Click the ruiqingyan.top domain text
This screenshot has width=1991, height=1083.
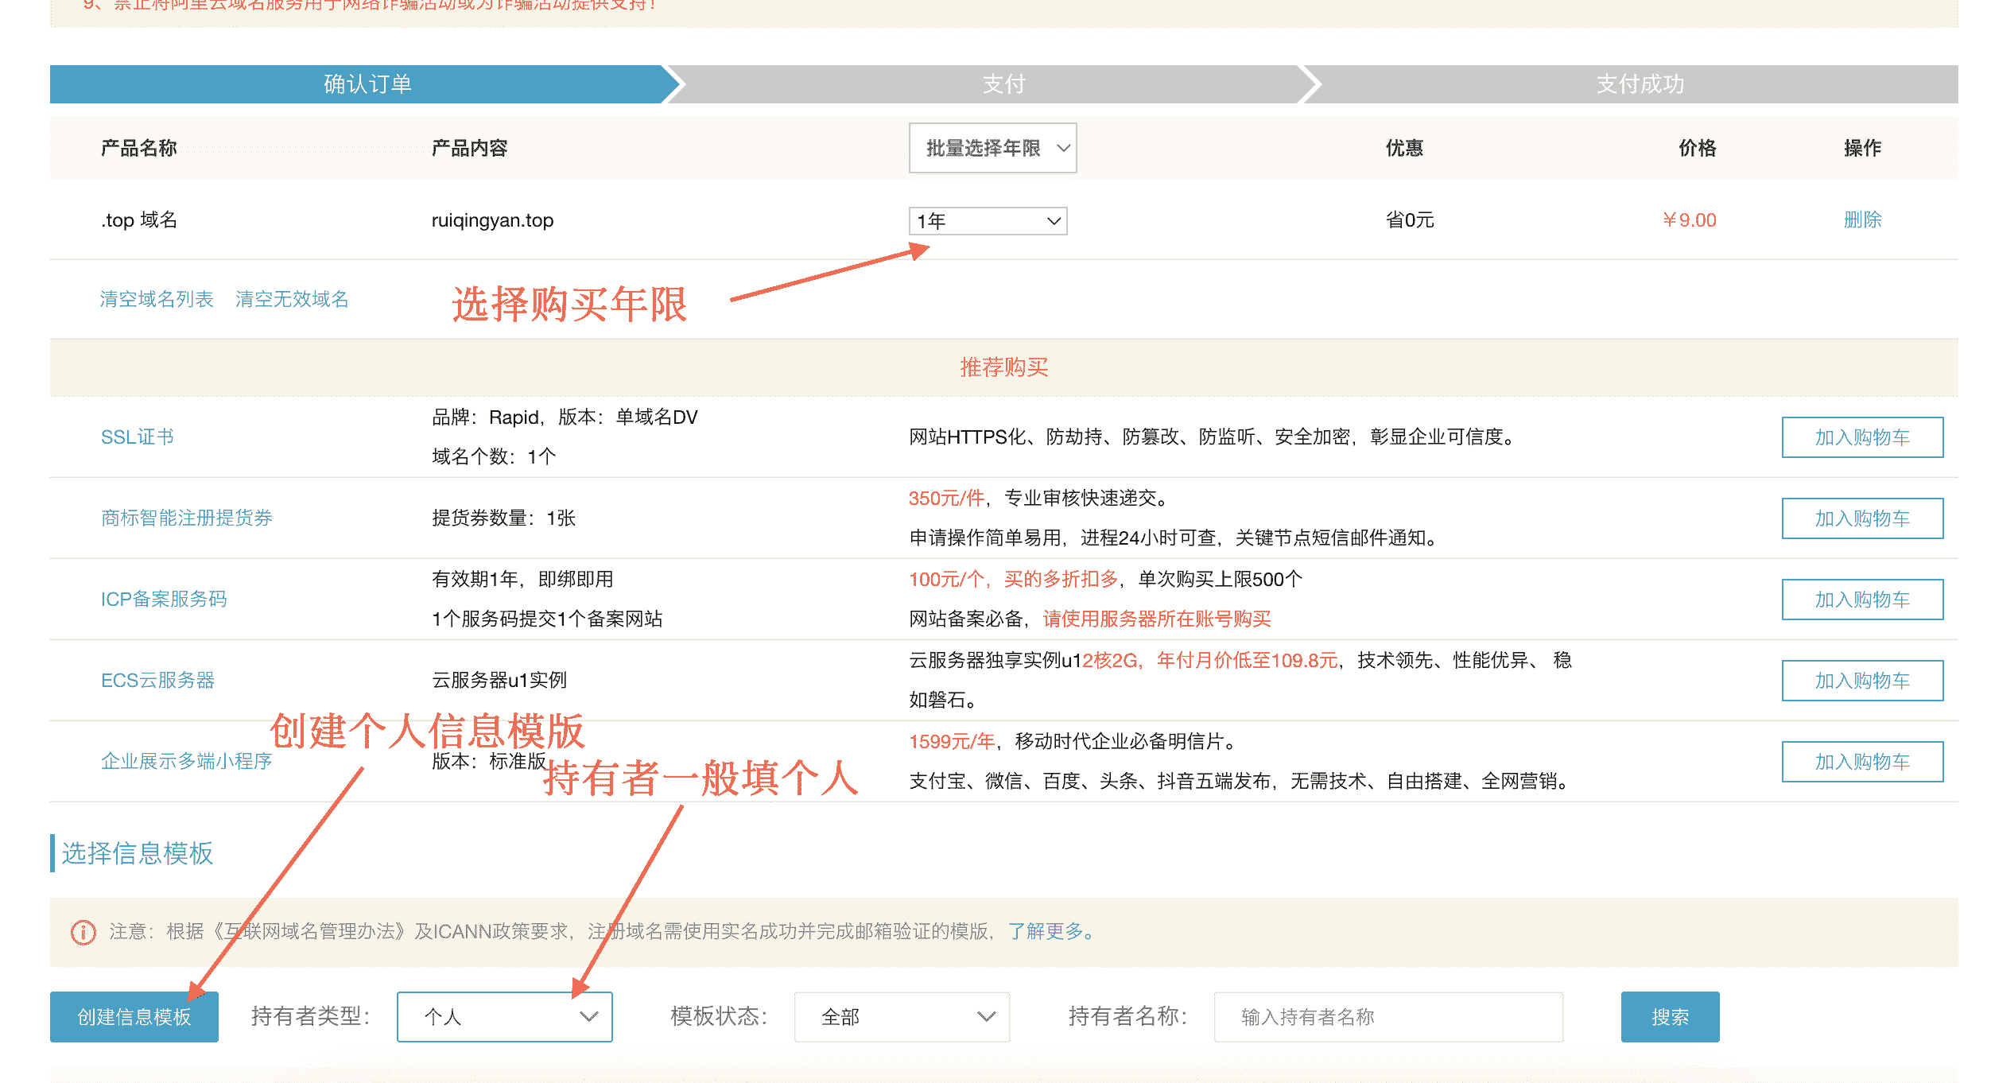pos(492,220)
